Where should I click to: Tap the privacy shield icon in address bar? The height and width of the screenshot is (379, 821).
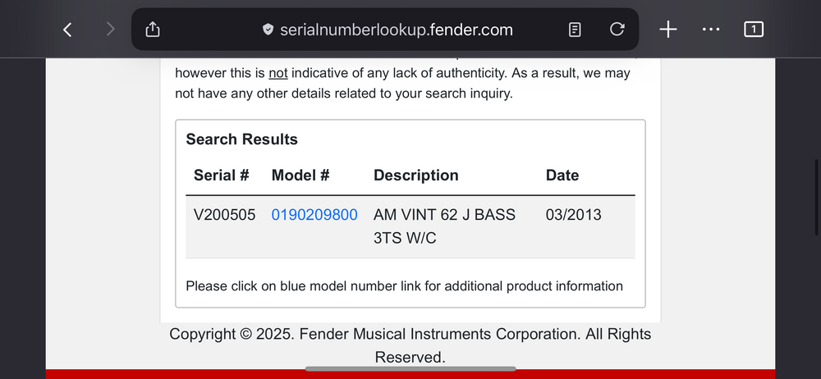(x=268, y=30)
